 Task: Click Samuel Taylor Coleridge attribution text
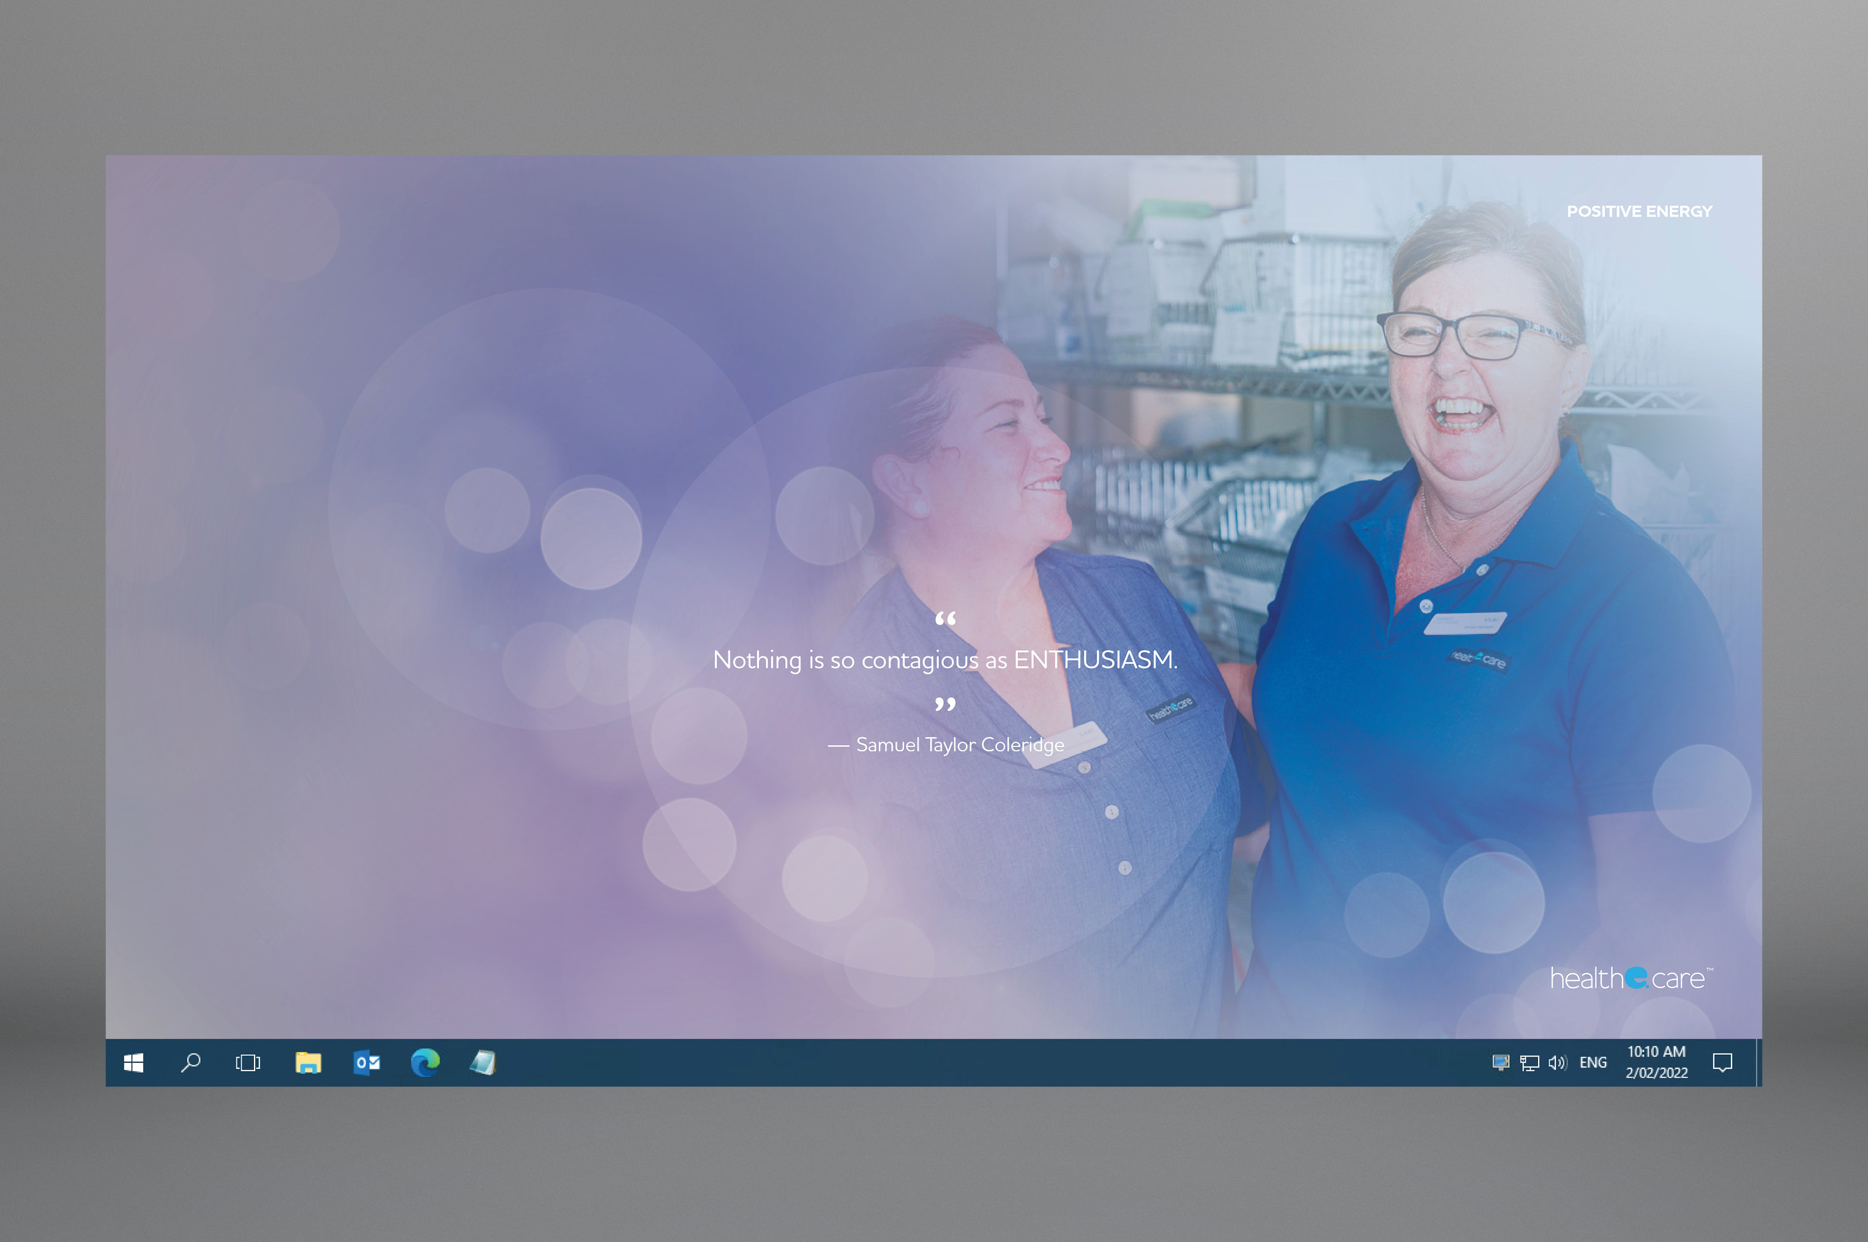coord(959,745)
